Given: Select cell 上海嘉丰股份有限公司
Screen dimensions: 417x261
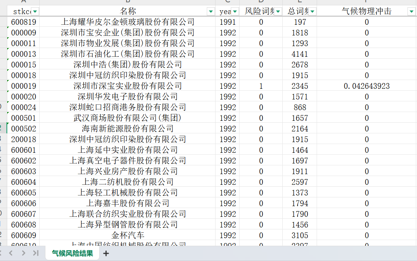Looking at the screenshot, I should click(x=127, y=203).
